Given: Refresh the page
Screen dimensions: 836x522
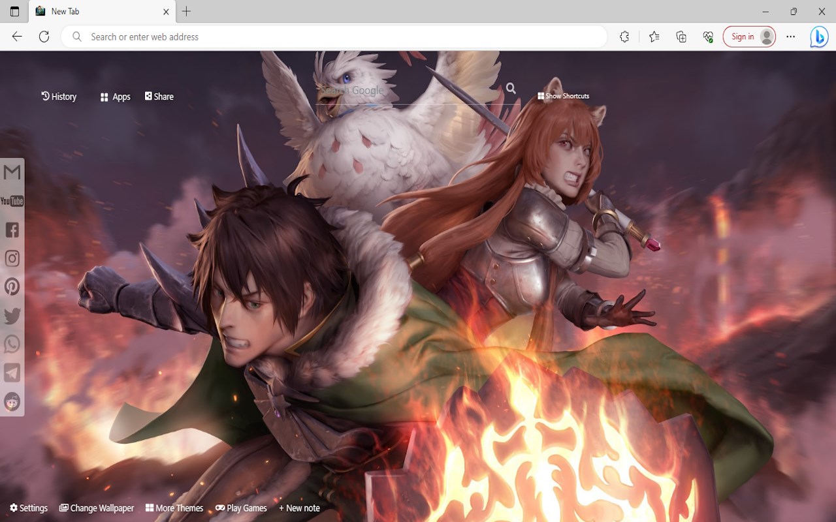Looking at the screenshot, I should click(x=44, y=37).
